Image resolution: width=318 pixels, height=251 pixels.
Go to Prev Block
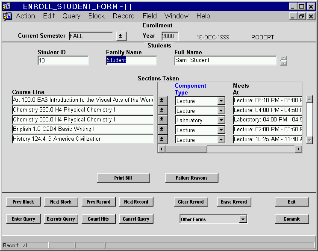point(24,202)
